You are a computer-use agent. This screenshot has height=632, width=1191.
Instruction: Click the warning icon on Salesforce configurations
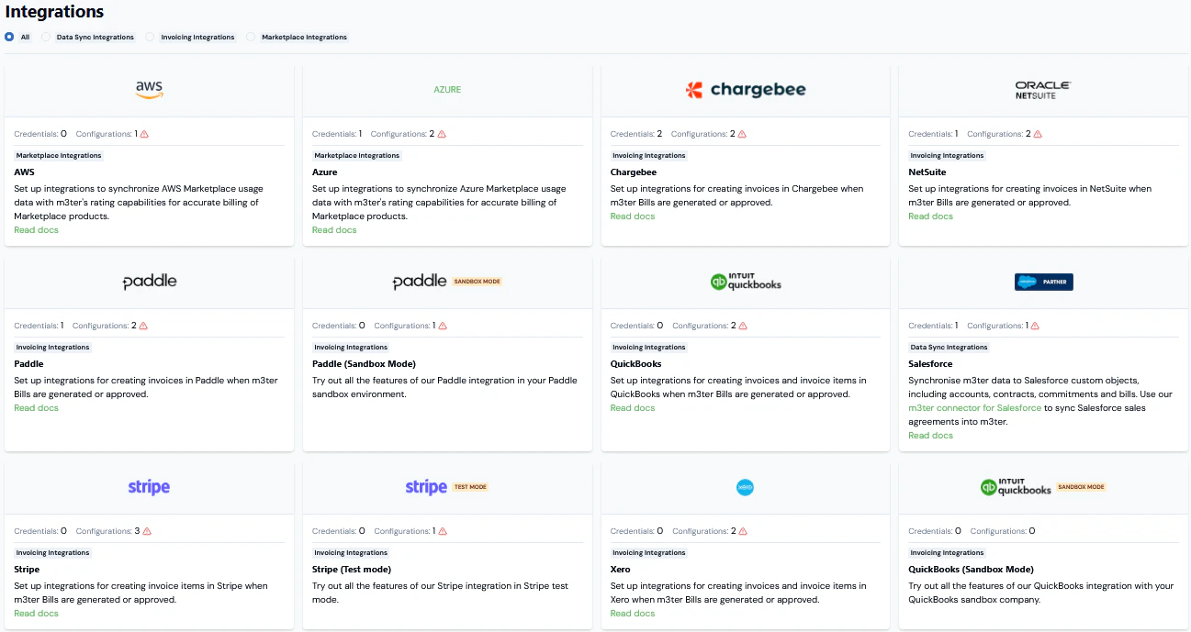[x=1035, y=326]
